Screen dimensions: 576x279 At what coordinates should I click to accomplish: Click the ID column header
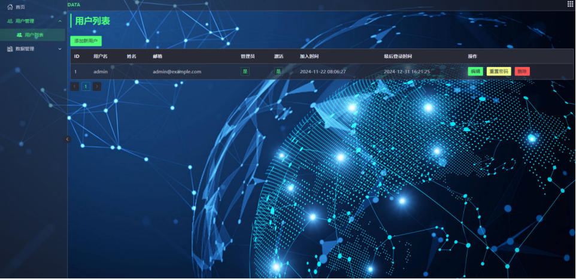click(77, 56)
